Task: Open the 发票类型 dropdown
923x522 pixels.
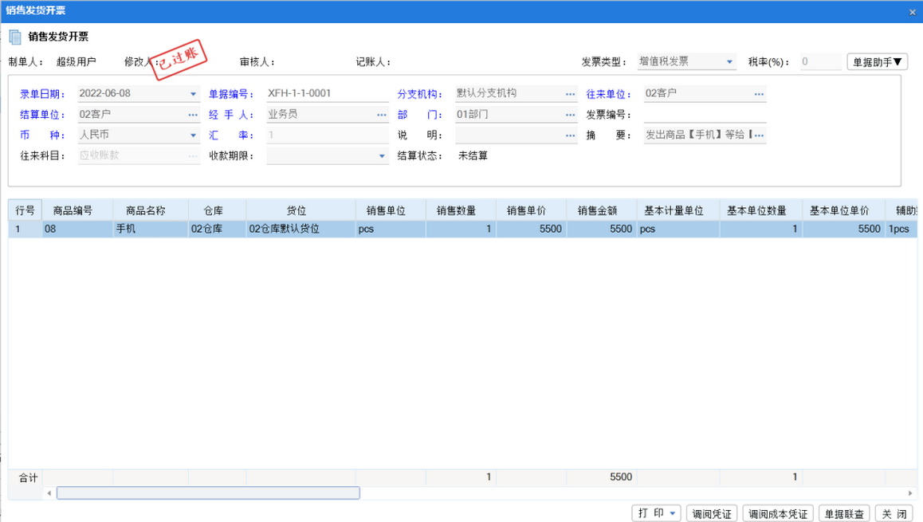Action: tap(729, 62)
